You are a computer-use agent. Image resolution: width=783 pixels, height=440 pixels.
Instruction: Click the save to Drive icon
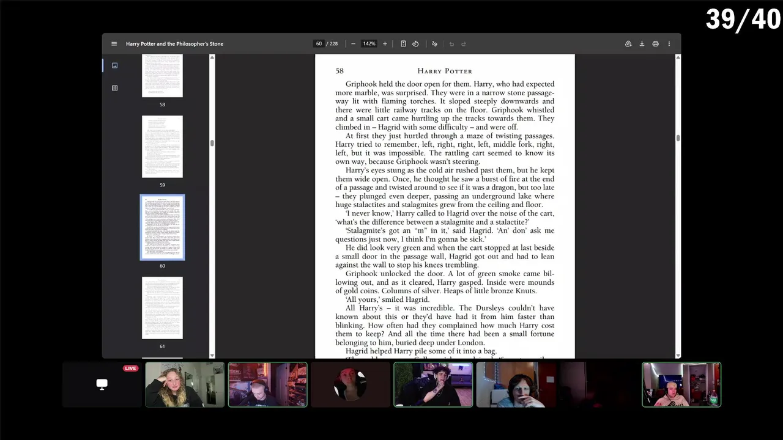[x=628, y=44]
